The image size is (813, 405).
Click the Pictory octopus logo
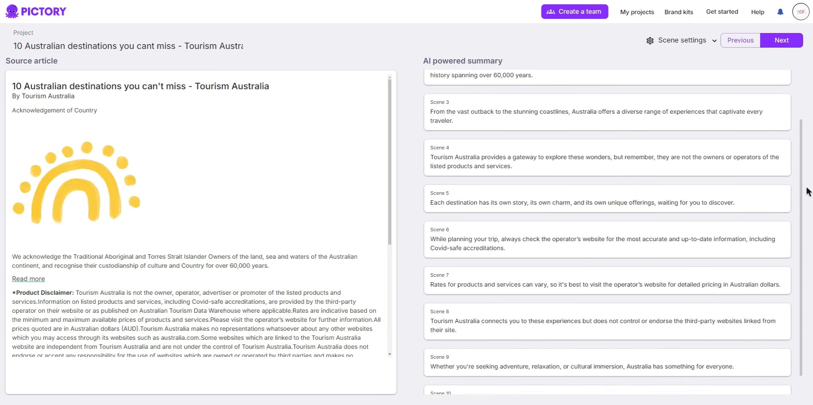(x=12, y=11)
